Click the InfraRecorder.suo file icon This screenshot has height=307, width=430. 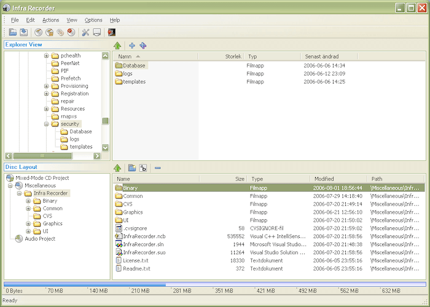click(x=119, y=252)
